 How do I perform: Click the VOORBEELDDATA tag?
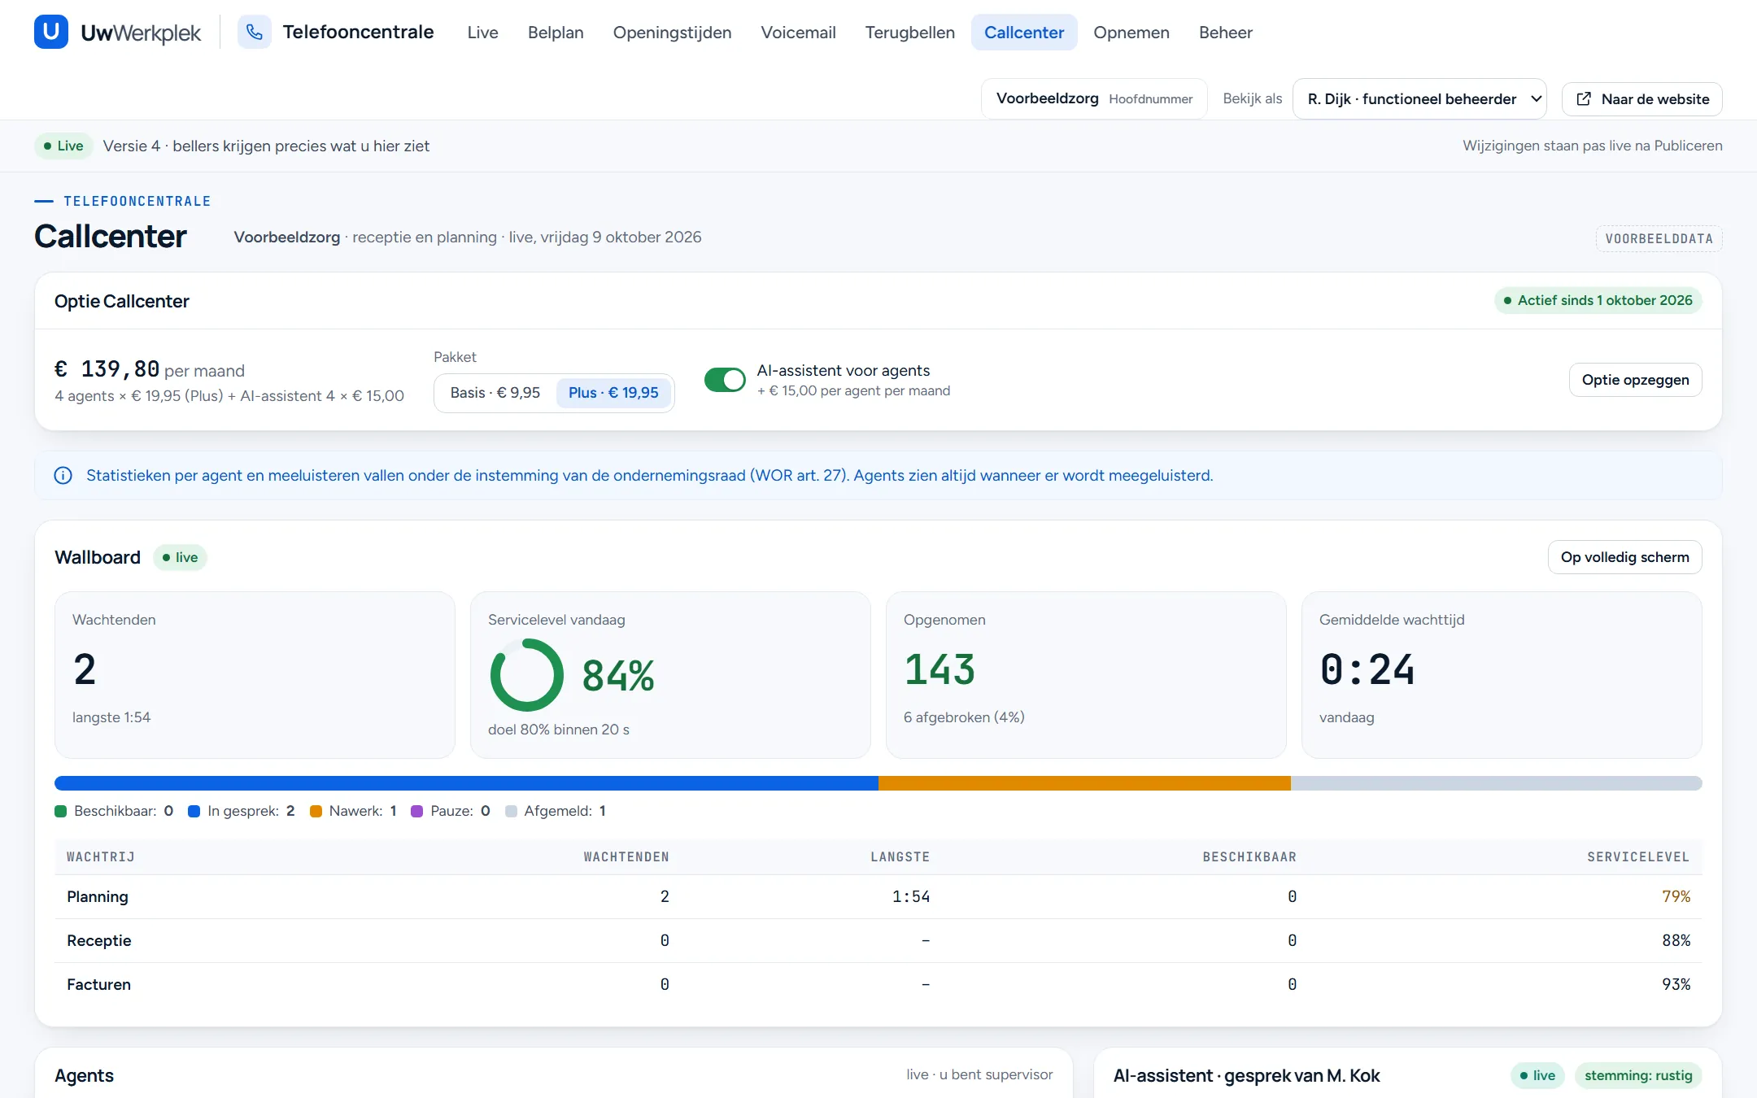tap(1659, 239)
